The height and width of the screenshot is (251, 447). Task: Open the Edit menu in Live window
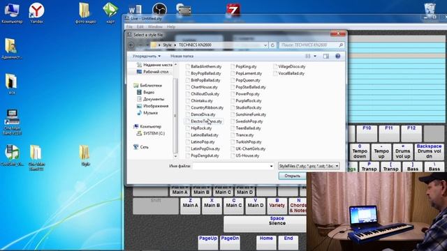click(140, 26)
